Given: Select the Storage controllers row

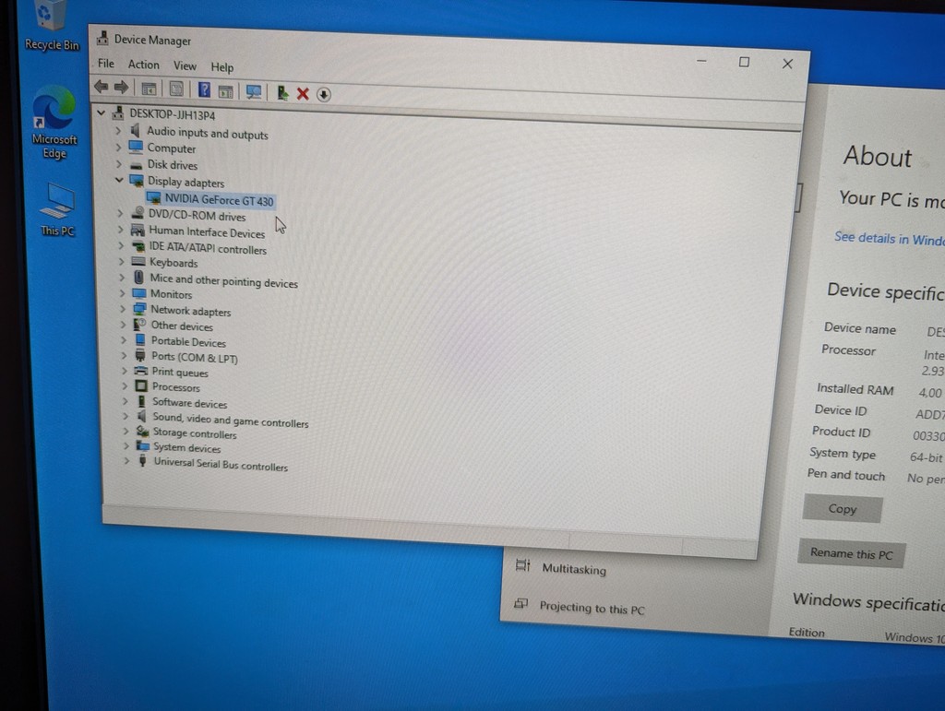Looking at the screenshot, I should (x=194, y=433).
